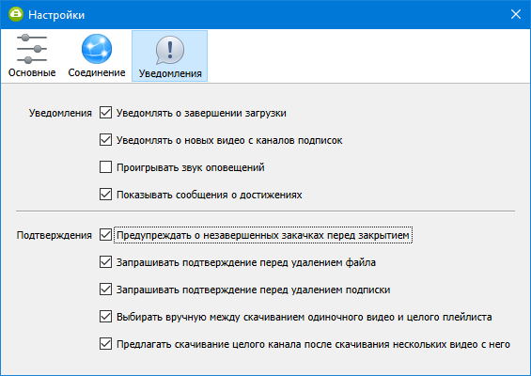Disable Предлагать скачивание целого канала checkbox

point(105,344)
